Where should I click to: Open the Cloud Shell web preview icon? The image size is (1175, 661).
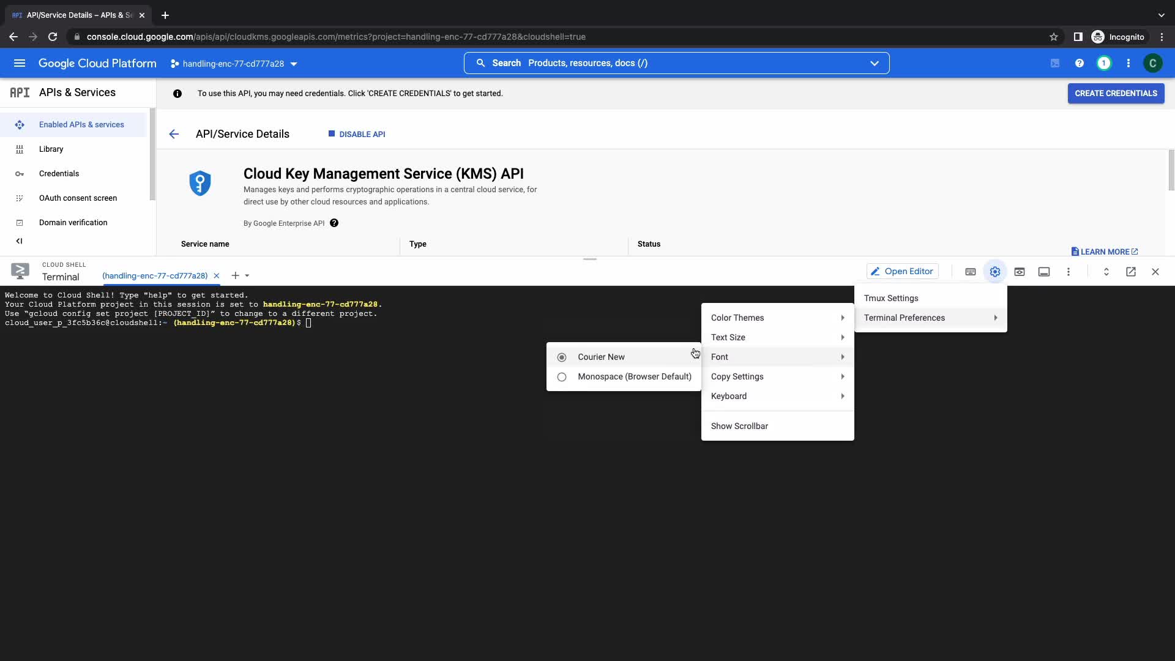(1020, 272)
